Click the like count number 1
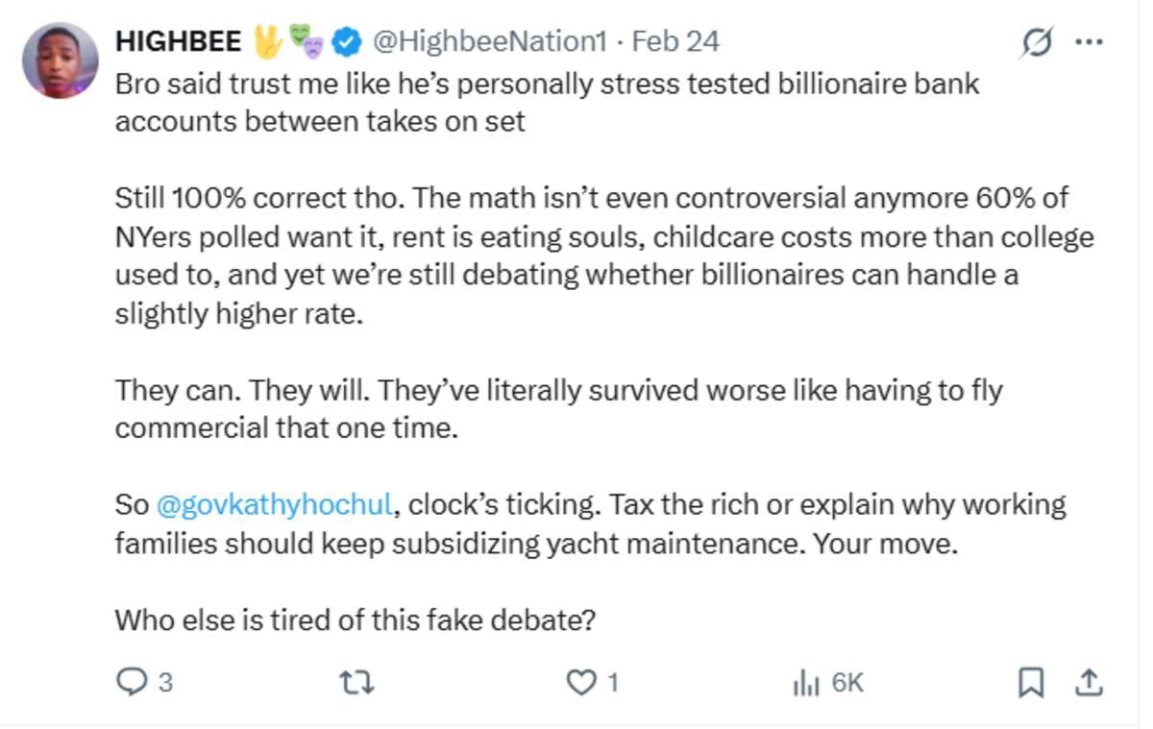 click(x=613, y=683)
